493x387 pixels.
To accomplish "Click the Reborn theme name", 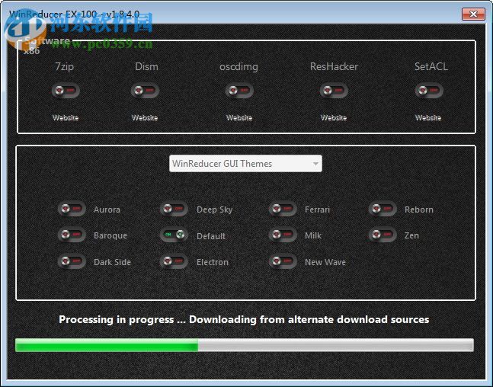I will pos(419,209).
